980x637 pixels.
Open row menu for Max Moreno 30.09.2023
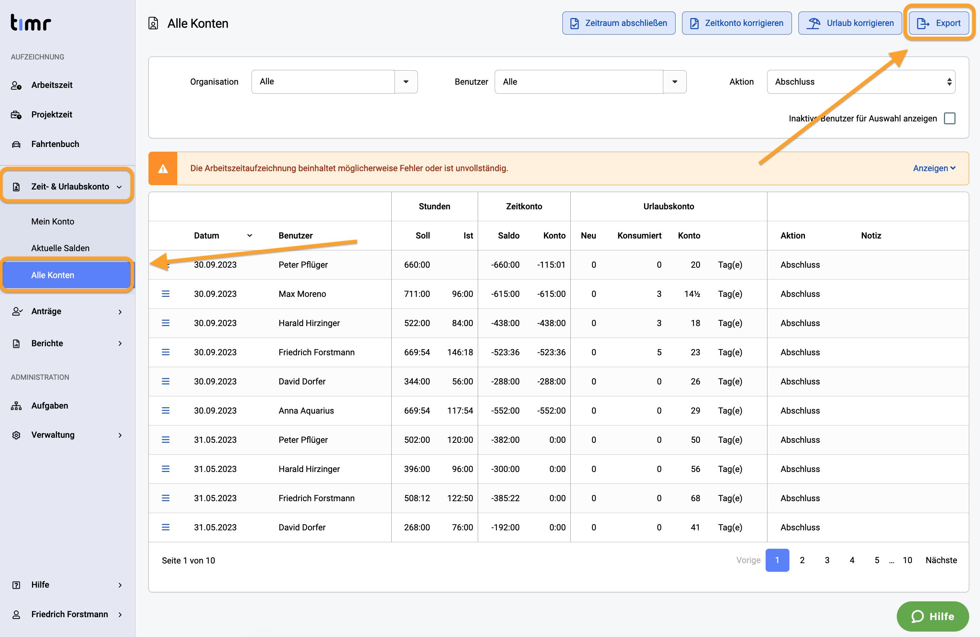click(x=165, y=294)
